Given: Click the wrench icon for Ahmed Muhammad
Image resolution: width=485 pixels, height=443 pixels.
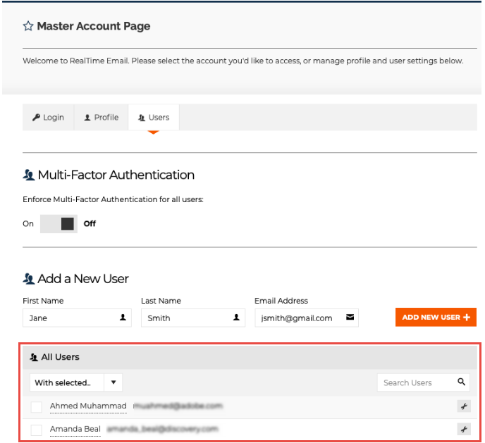Looking at the screenshot, I should pos(463,406).
